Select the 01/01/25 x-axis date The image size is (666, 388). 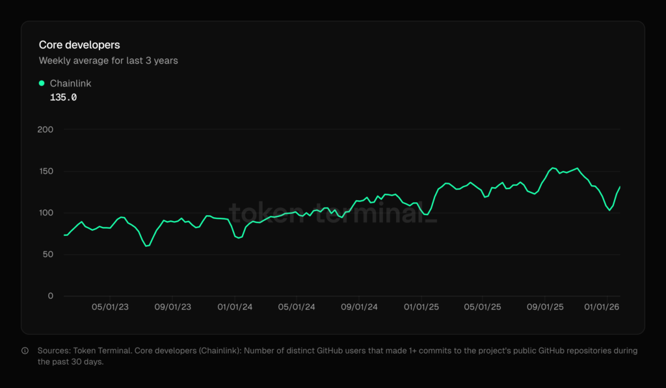pos(421,307)
